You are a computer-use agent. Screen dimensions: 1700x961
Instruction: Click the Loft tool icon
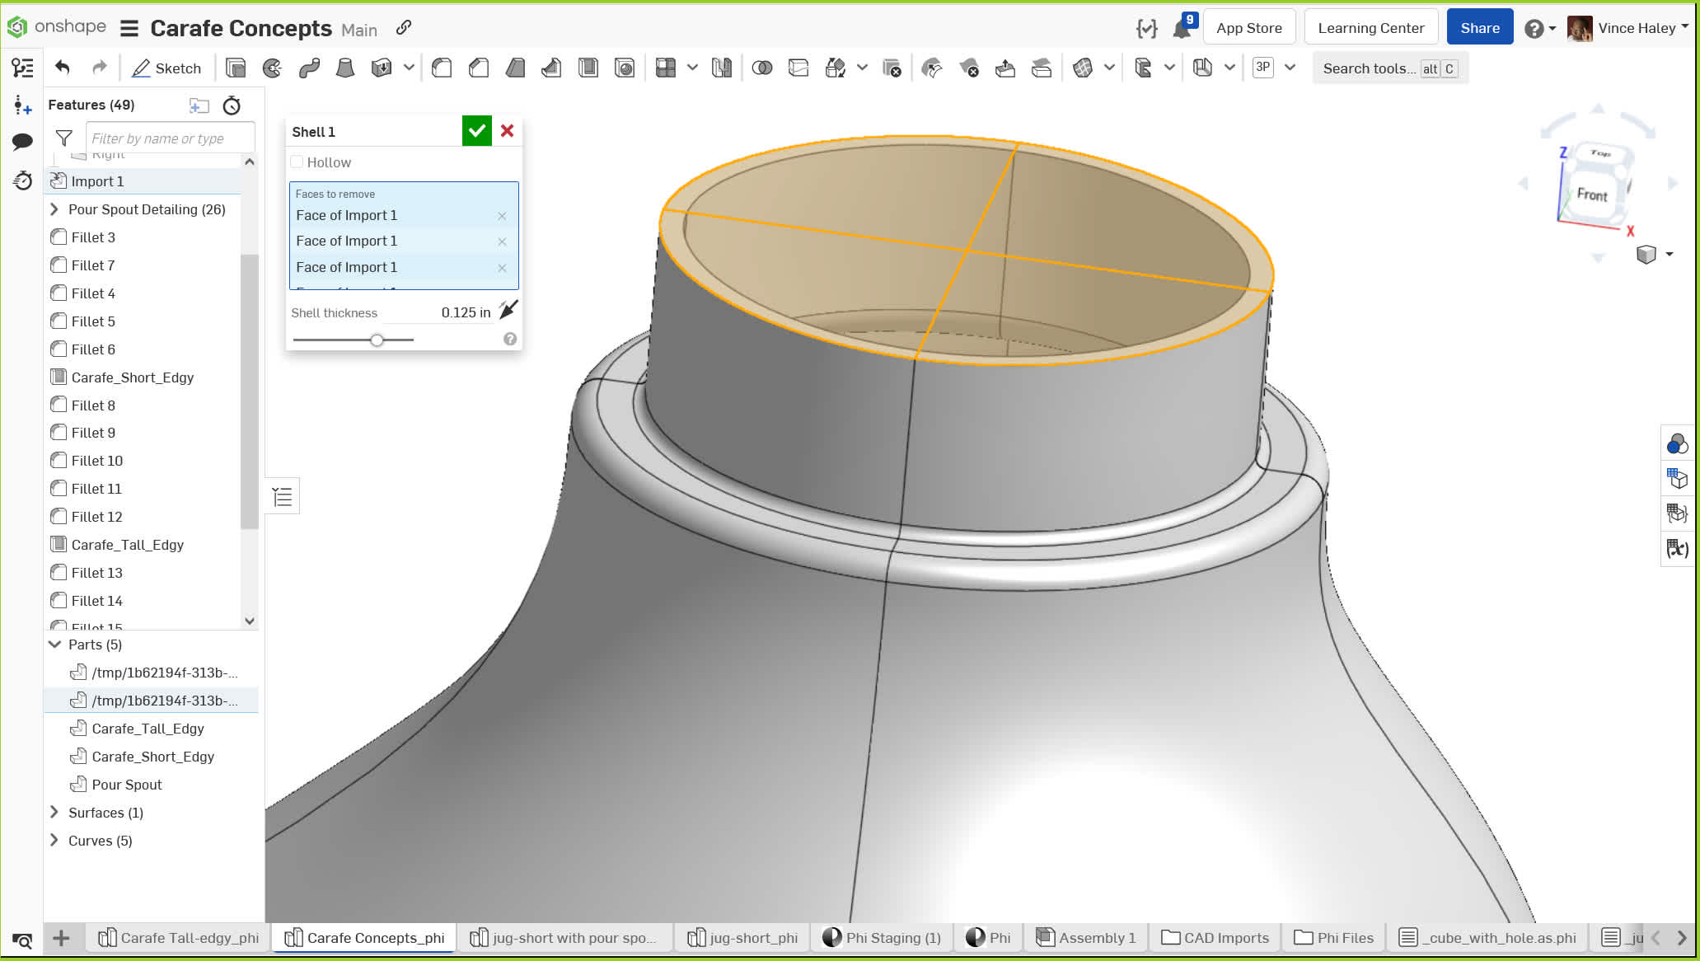(345, 68)
